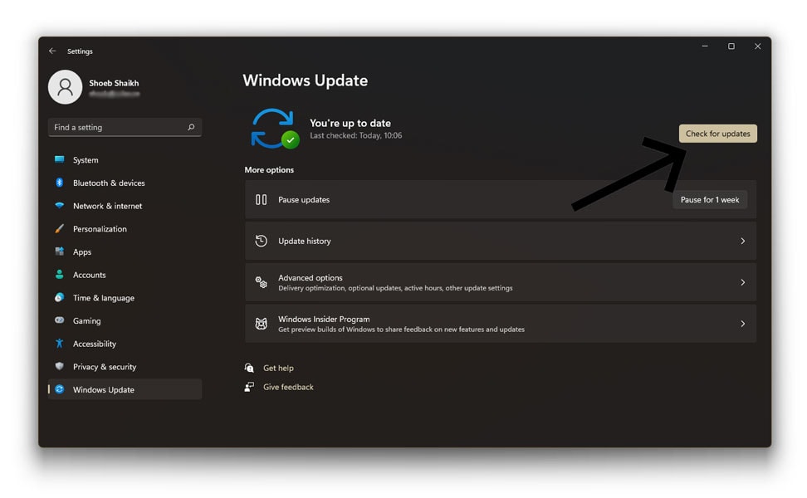Open Accessibility settings
807x498 pixels.
pos(125,344)
